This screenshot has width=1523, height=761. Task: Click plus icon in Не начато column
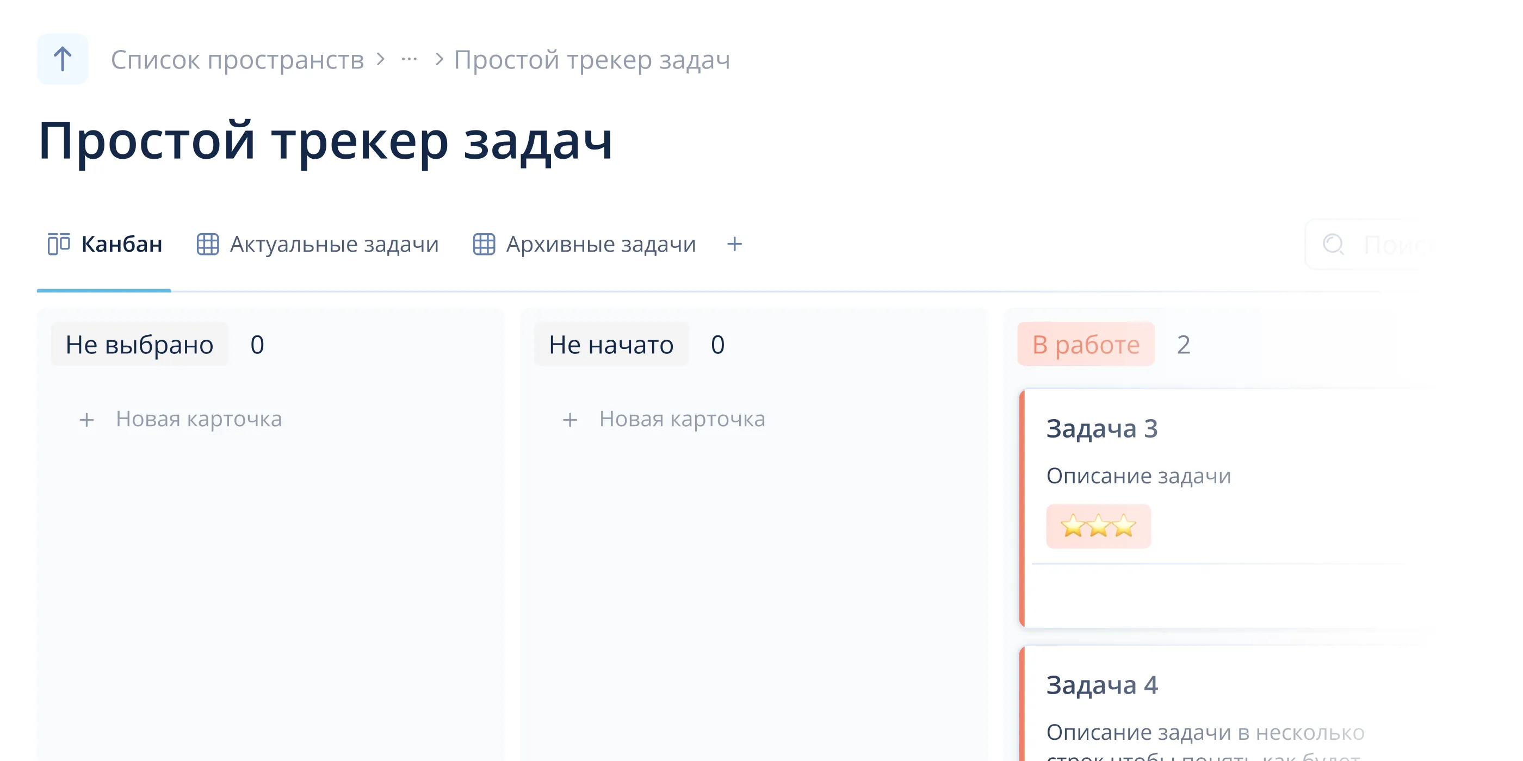[x=570, y=420]
